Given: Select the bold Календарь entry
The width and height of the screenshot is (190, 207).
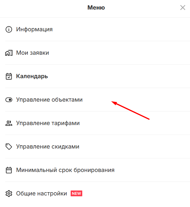Looking at the screenshot, I should (x=32, y=76).
